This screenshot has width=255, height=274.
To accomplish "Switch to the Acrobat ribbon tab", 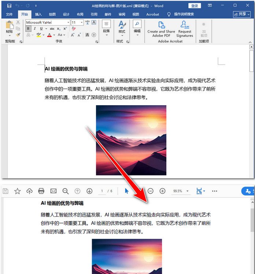I will tap(153, 14).
